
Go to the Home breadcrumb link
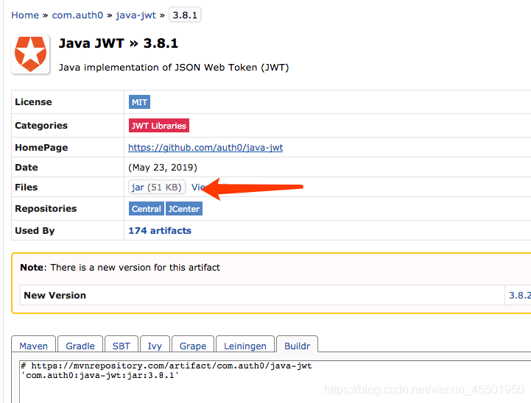click(25, 15)
